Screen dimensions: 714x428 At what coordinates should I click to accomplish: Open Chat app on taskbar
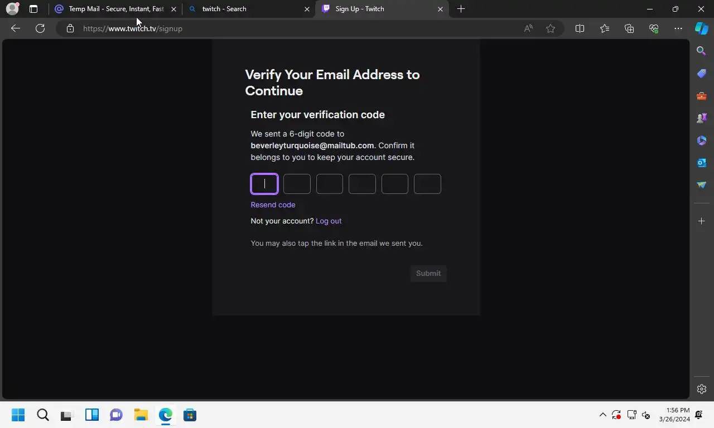tap(116, 415)
